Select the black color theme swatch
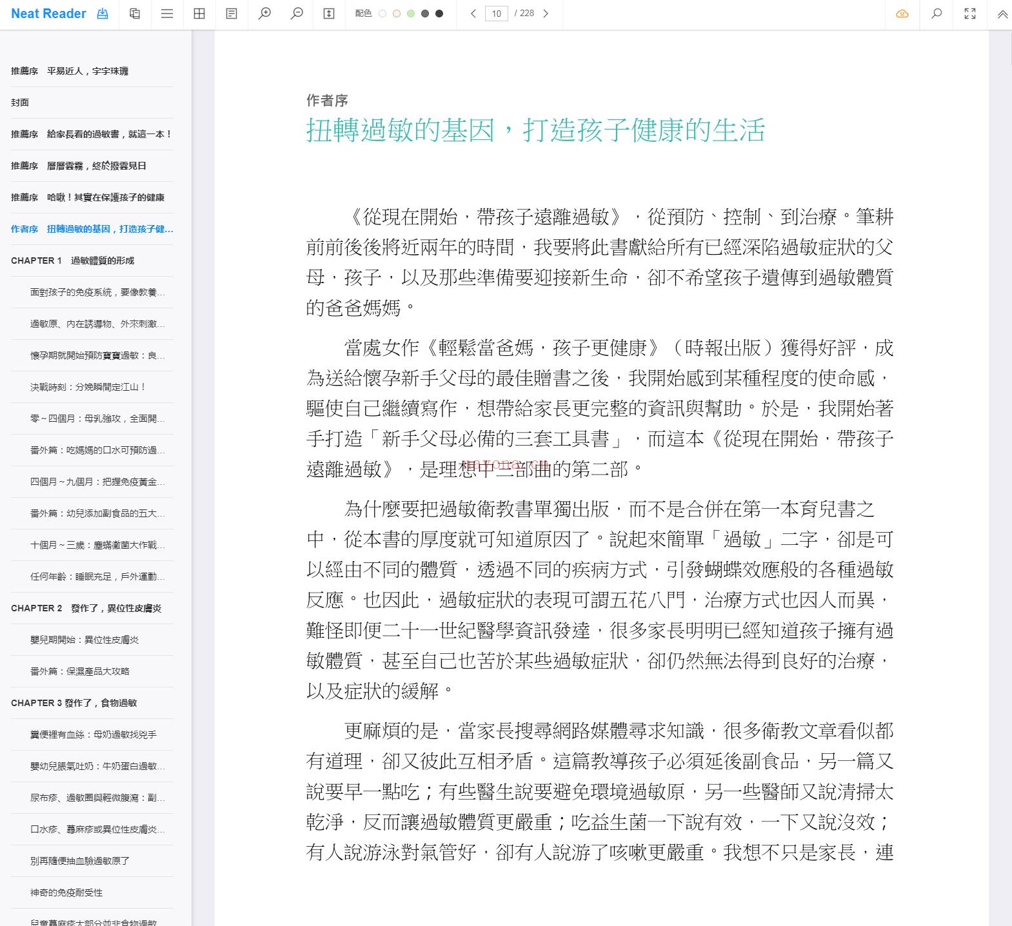1012x926 pixels. coord(439,14)
